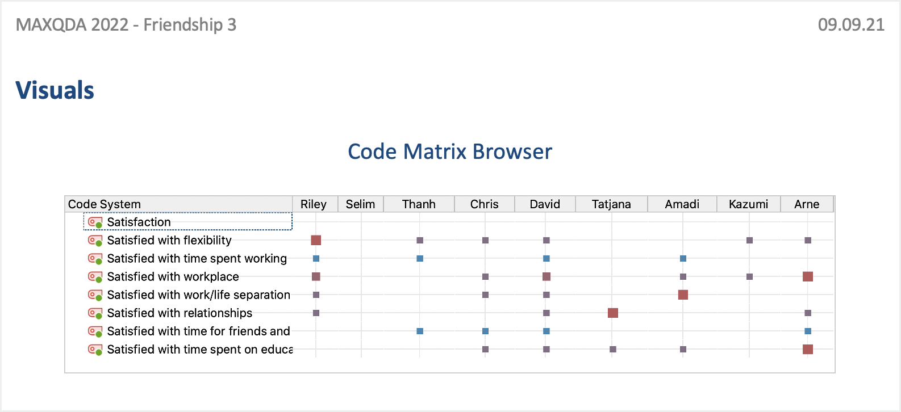Select the Satisfaction code row
This screenshot has height=412, width=901.
[188, 222]
